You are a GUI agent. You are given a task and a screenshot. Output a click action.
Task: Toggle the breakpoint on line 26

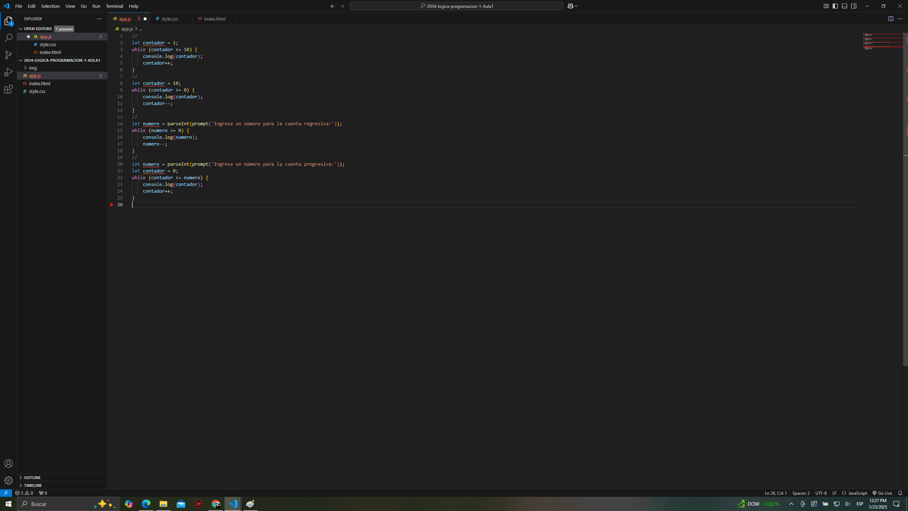(111, 205)
